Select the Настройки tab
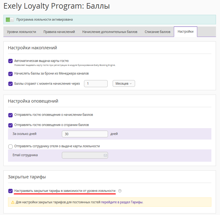The width and height of the screenshot is (220, 215). pos(186,32)
